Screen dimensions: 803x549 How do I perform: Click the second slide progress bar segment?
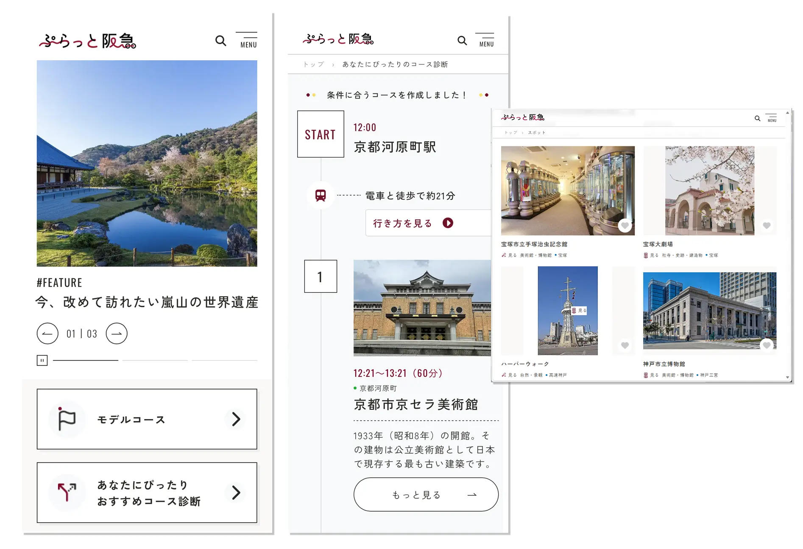click(155, 360)
